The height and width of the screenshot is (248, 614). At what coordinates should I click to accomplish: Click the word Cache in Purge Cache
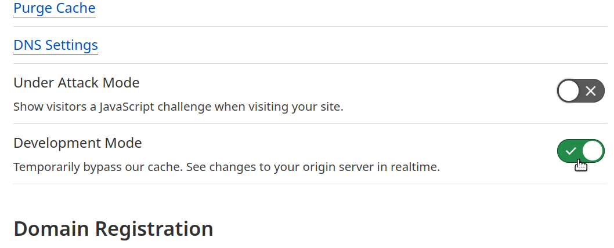click(75, 8)
